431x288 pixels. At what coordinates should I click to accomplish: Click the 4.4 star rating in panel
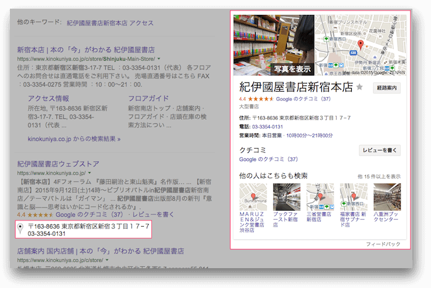tap(256, 99)
